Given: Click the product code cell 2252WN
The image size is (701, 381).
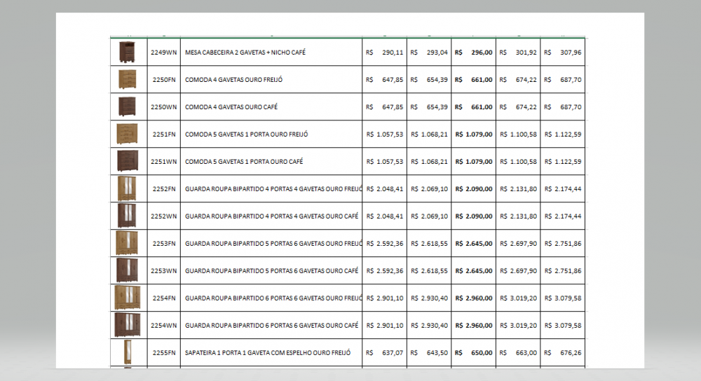Looking at the screenshot, I should point(163,216).
